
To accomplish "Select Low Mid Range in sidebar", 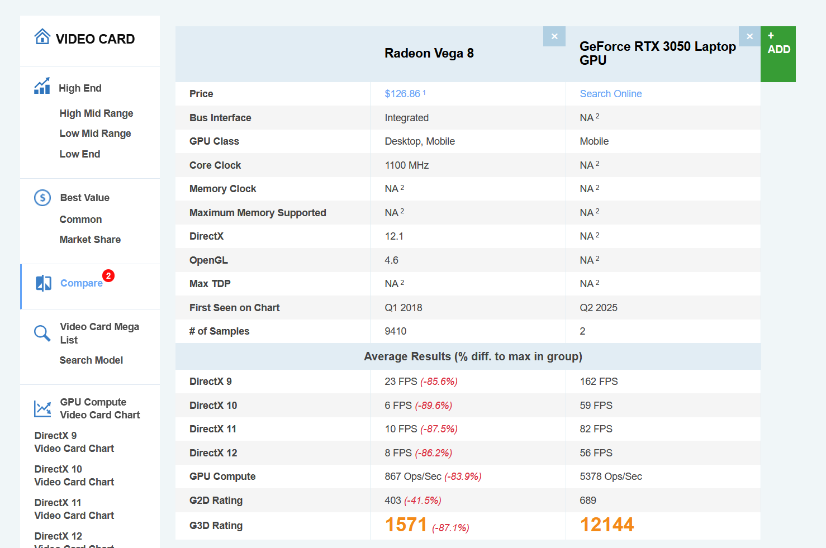I will (x=96, y=134).
